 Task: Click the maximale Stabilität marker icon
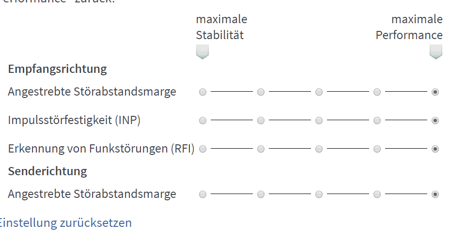pos(202,52)
